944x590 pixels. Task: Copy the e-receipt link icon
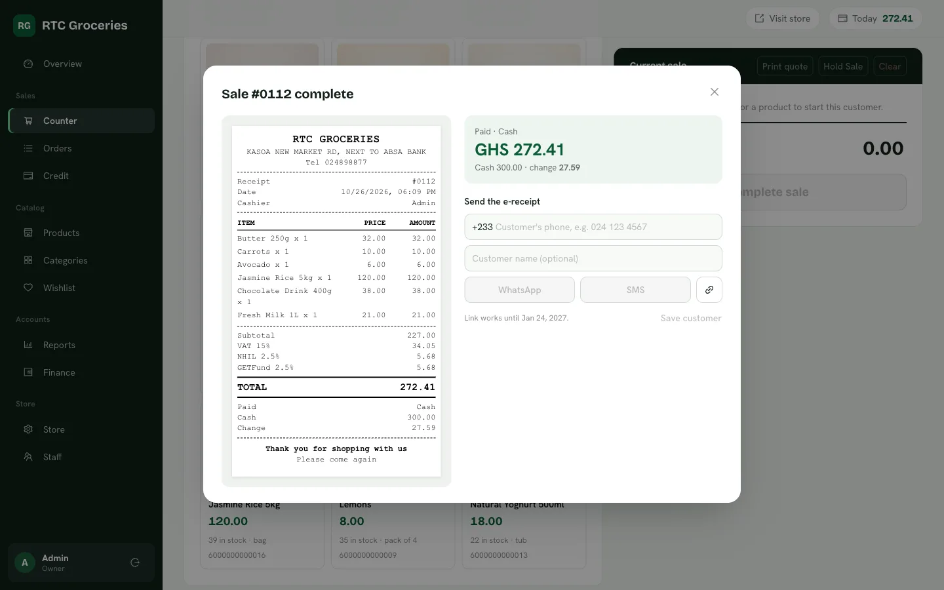click(x=709, y=290)
